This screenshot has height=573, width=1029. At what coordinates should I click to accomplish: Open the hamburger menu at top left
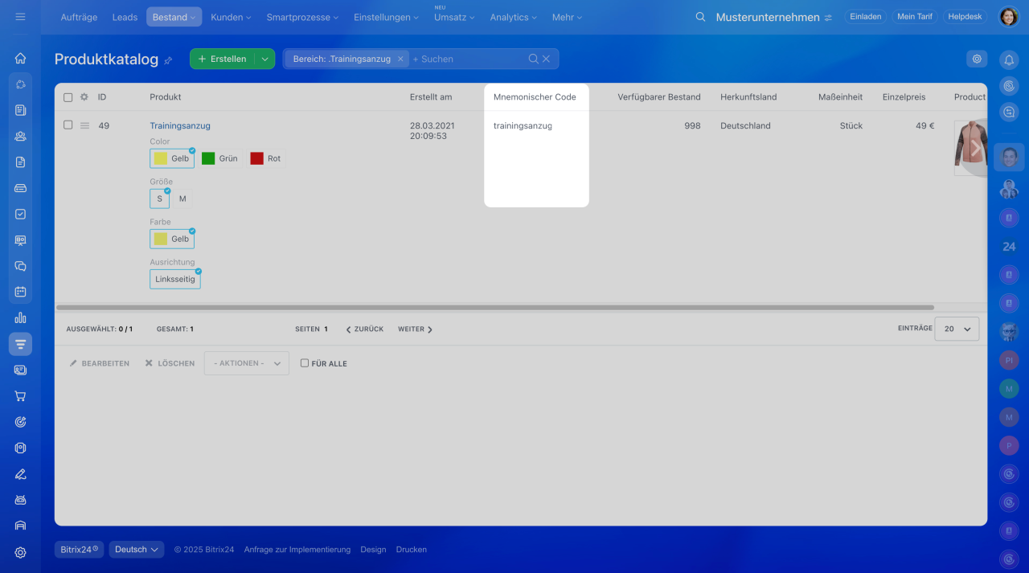(x=20, y=17)
